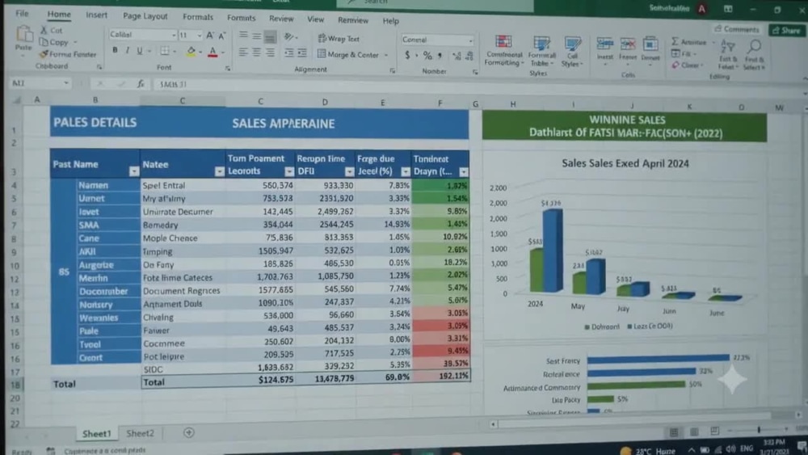Click the Cut scissors icon
The image size is (808, 455).
point(44,31)
